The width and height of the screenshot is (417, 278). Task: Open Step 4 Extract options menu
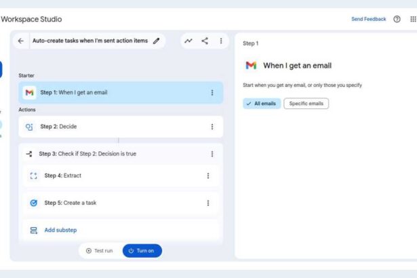tap(207, 176)
